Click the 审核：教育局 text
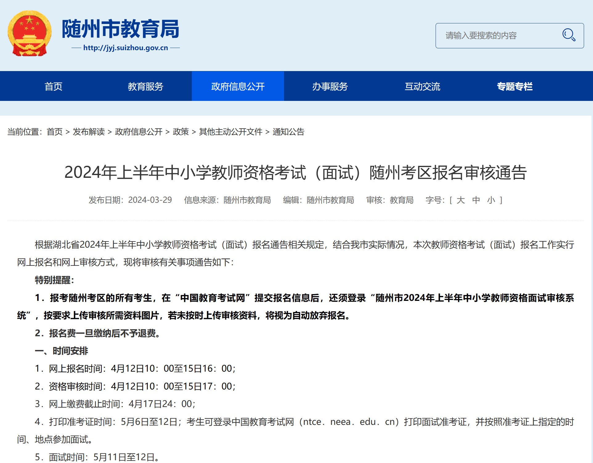Viewport: 593px width, 463px height. click(x=390, y=200)
